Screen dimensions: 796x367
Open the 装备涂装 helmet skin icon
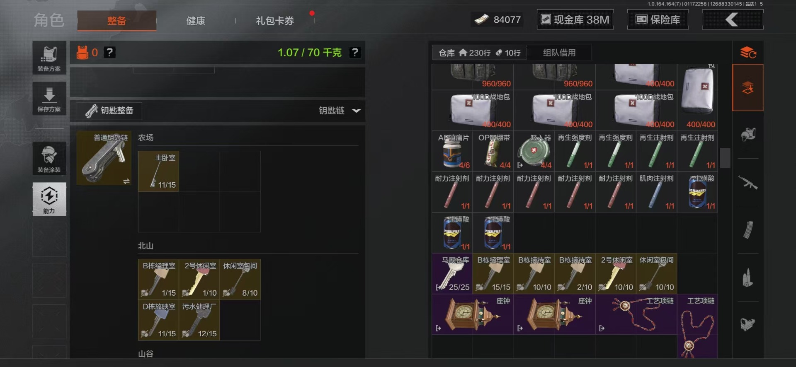[x=49, y=158]
